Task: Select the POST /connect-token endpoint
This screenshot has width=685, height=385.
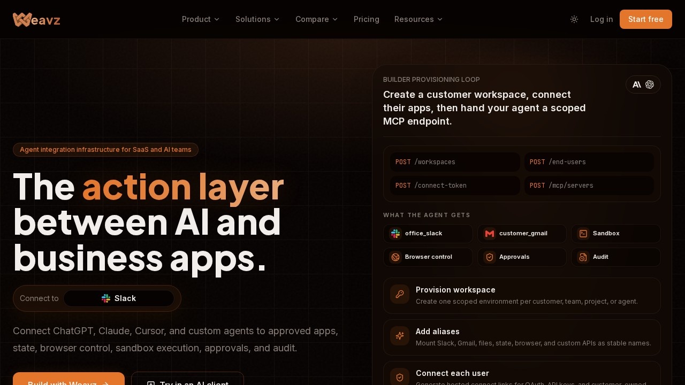Action: 455,186
